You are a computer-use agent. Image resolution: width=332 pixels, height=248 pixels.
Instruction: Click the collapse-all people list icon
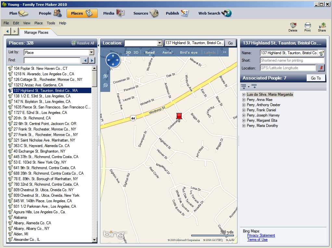[x=254, y=86]
